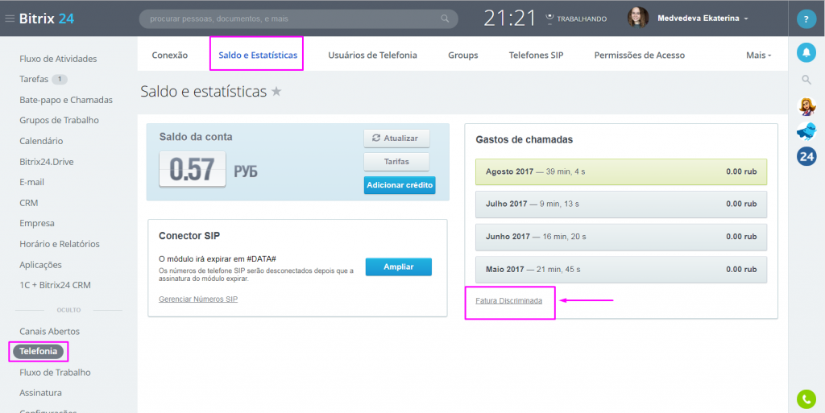Select the Maio 2017 call expenses row
This screenshot has width=825, height=413.
pyautogui.click(x=621, y=270)
